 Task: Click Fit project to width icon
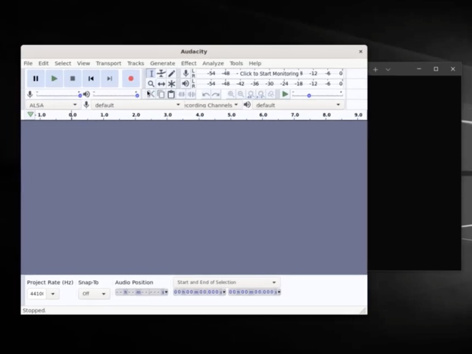261,94
